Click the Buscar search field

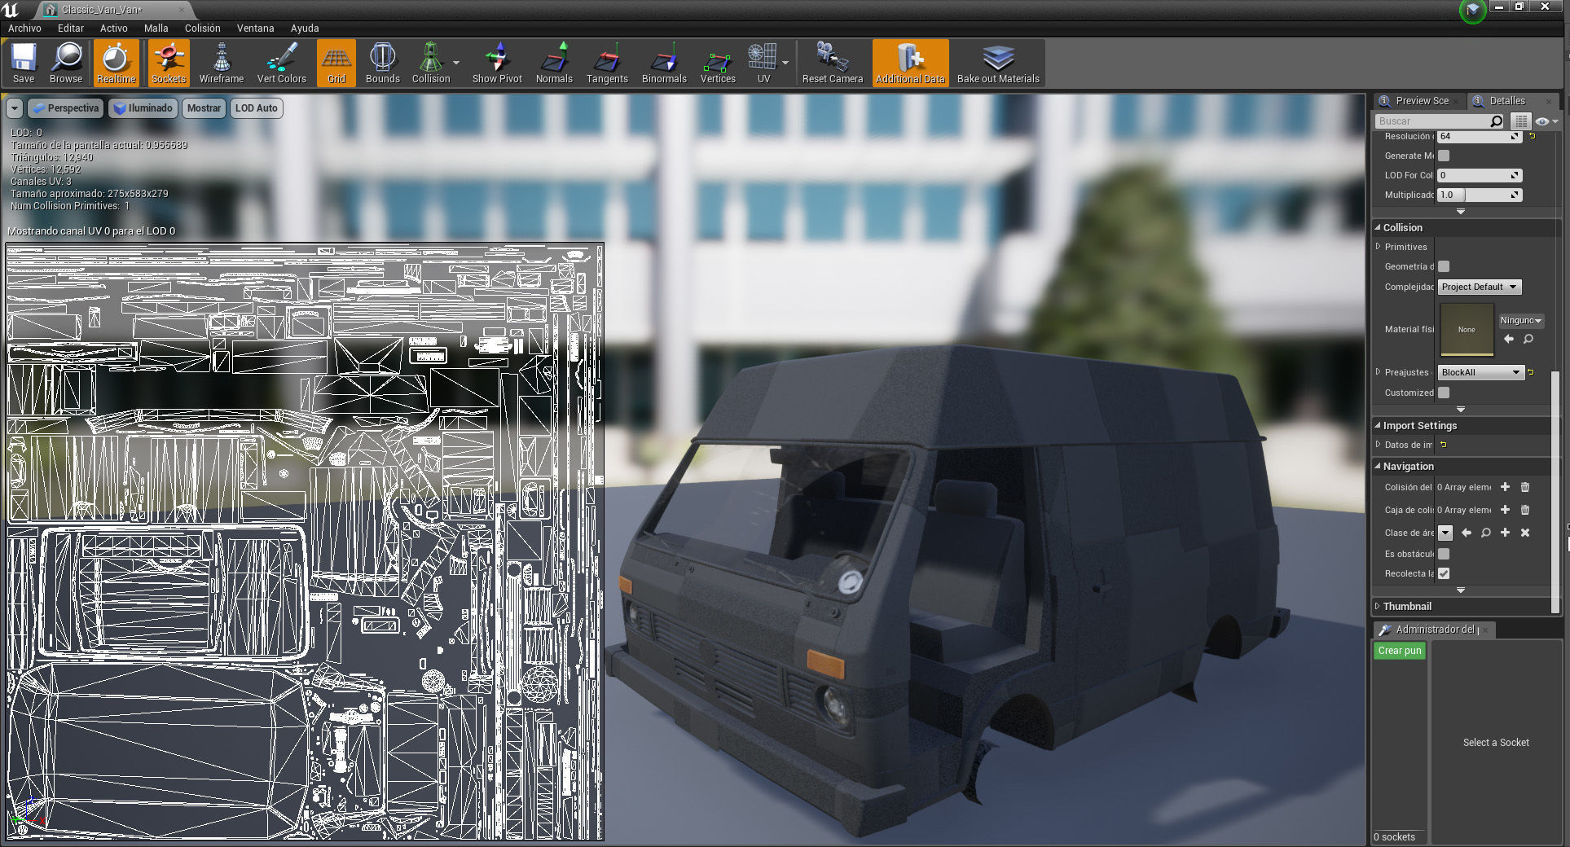tap(1440, 121)
